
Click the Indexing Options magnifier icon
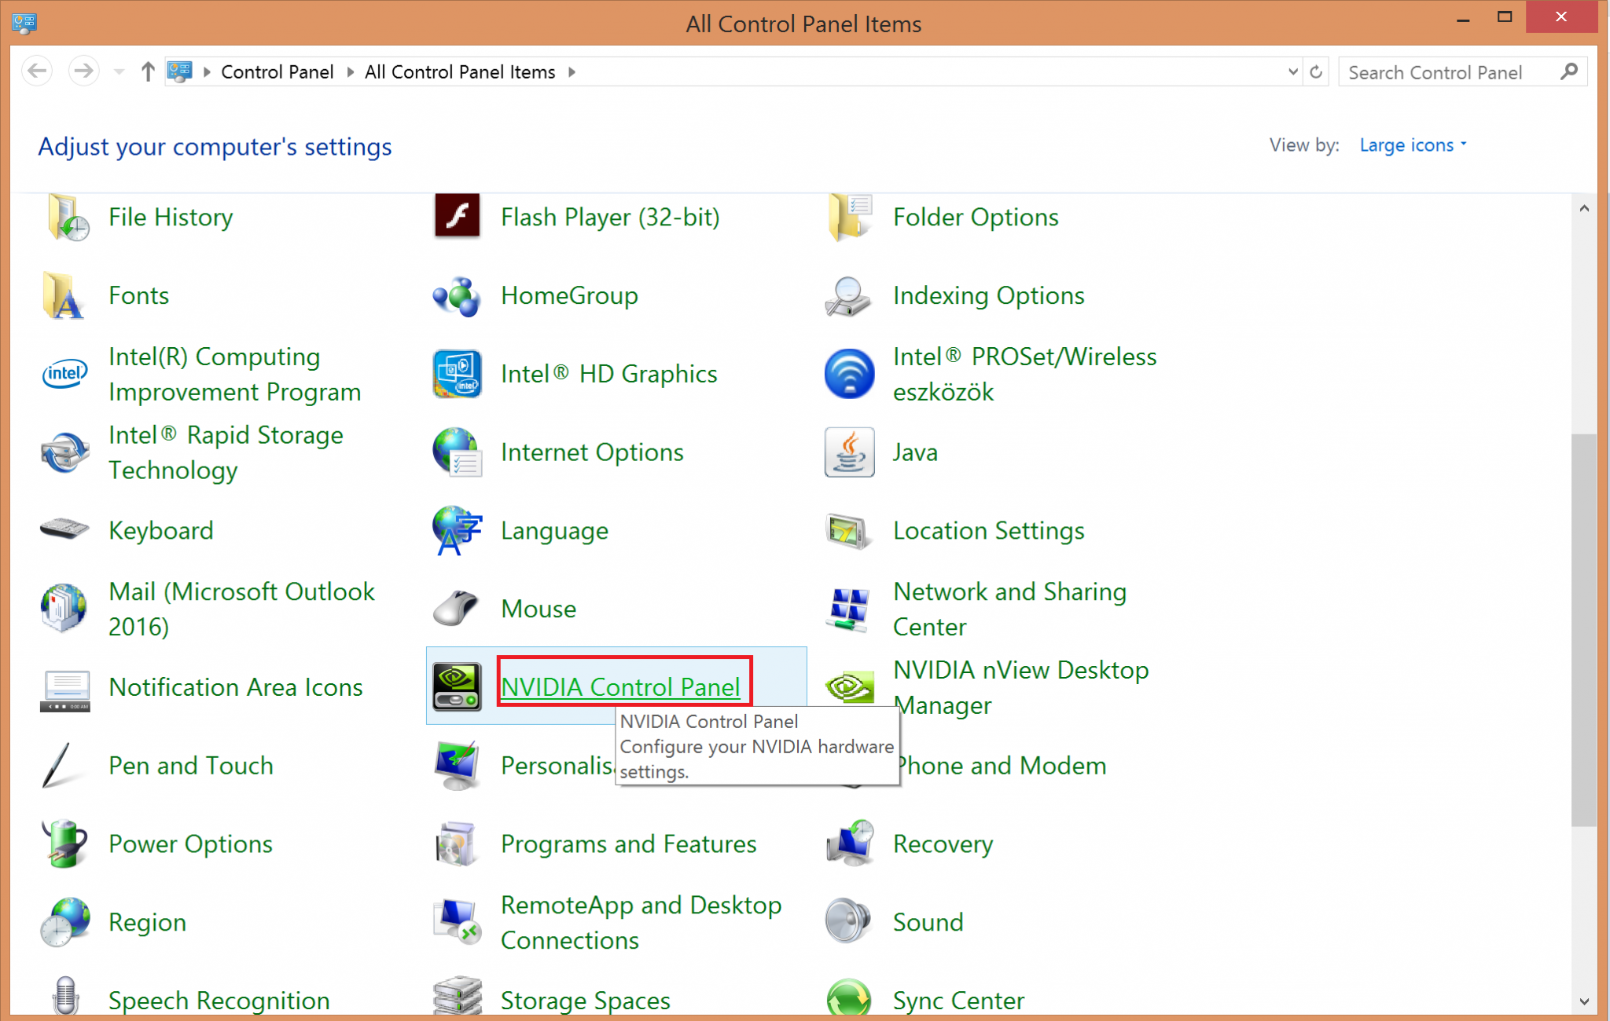tap(849, 296)
